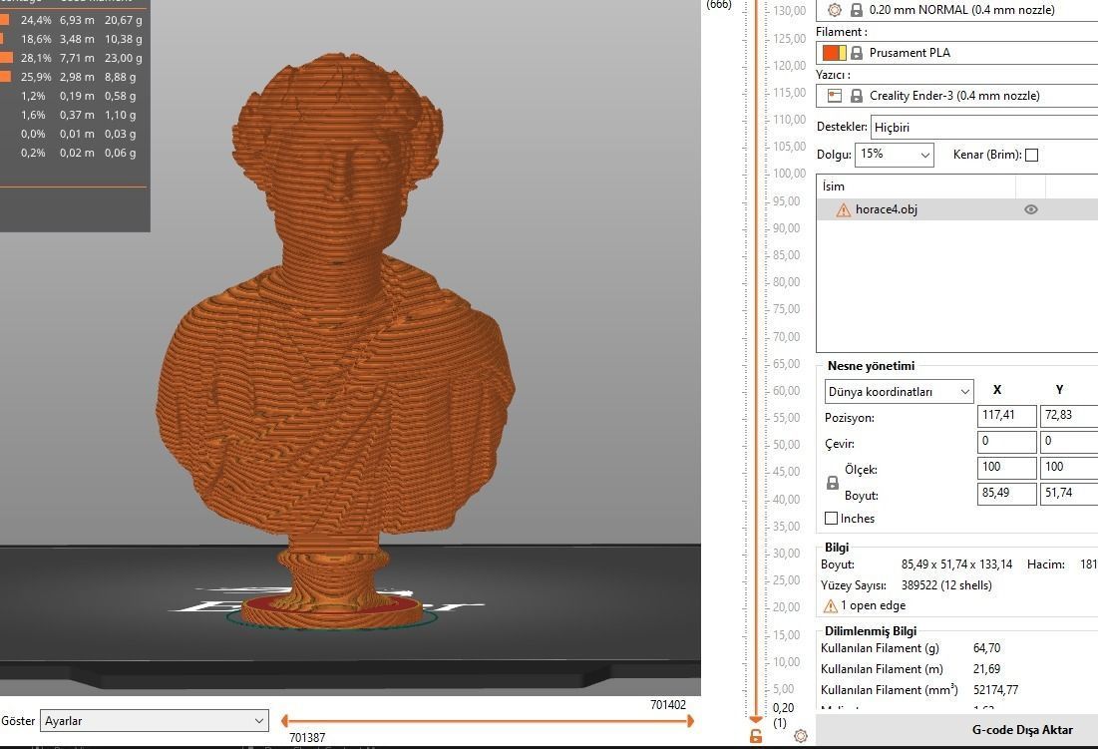Click the Nesne yönetimi section header
The height and width of the screenshot is (749, 1098).
tap(871, 365)
